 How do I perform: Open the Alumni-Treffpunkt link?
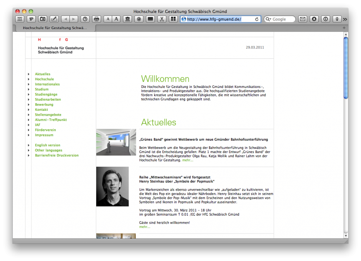[51, 120]
